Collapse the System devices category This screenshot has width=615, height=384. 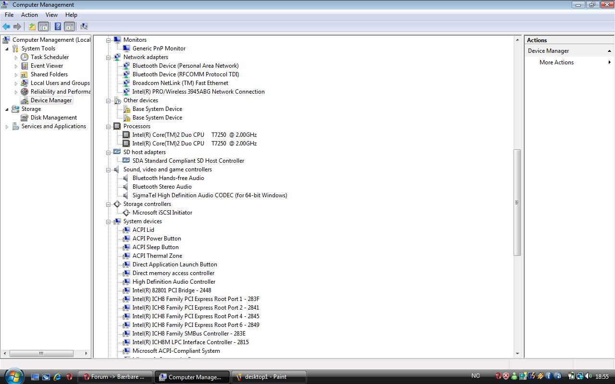coord(109,221)
